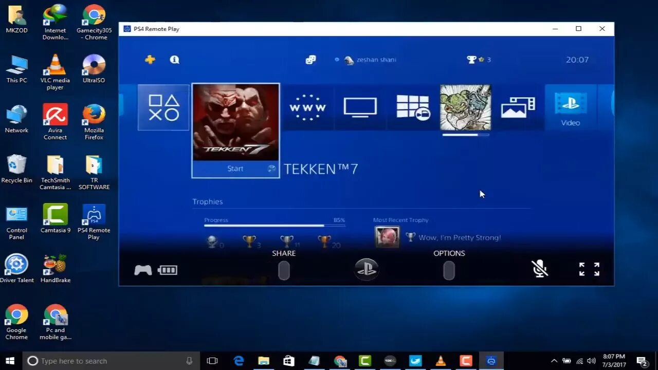Select the silver trophy count icon
Screen dimensions: 658x370
pyautogui.click(x=287, y=242)
